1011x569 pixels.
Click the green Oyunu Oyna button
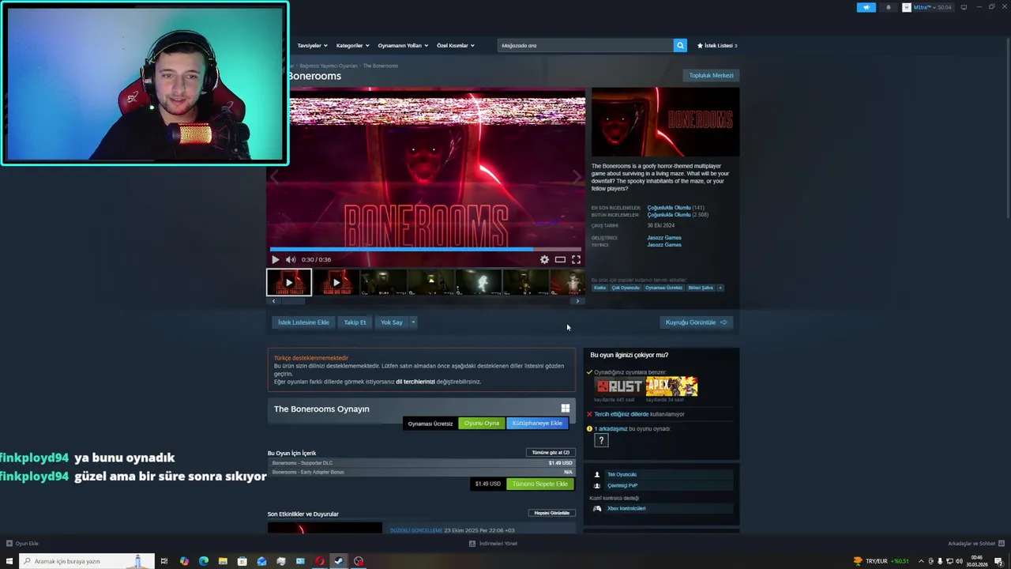482,423
